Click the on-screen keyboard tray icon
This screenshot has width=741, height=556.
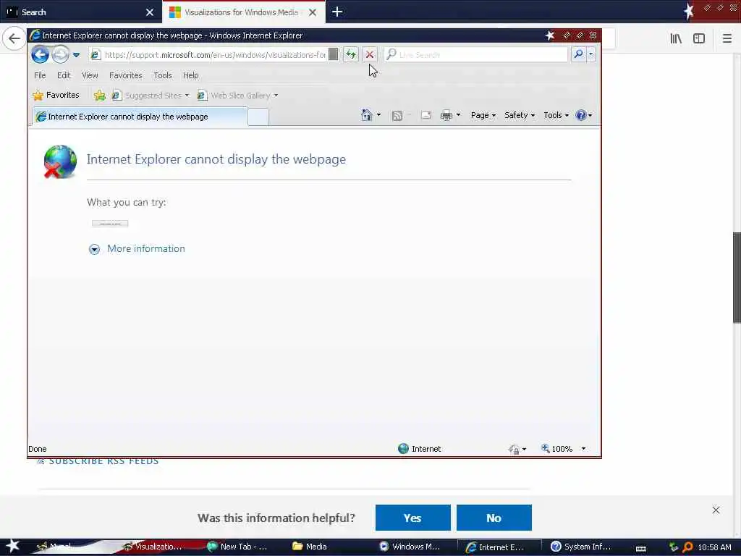[x=641, y=548]
